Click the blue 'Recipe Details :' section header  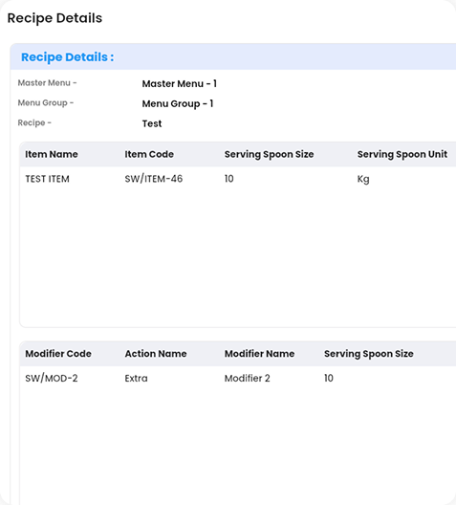pos(68,57)
